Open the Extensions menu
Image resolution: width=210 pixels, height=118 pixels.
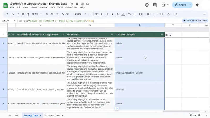click(71, 8)
